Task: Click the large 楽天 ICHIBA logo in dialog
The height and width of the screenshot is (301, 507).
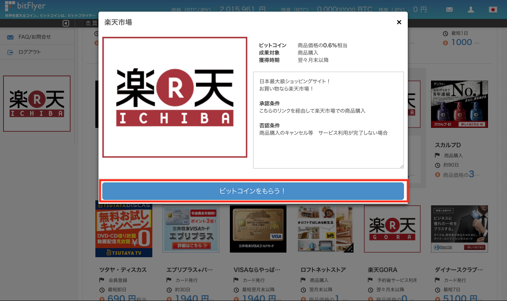Action: point(175,97)
